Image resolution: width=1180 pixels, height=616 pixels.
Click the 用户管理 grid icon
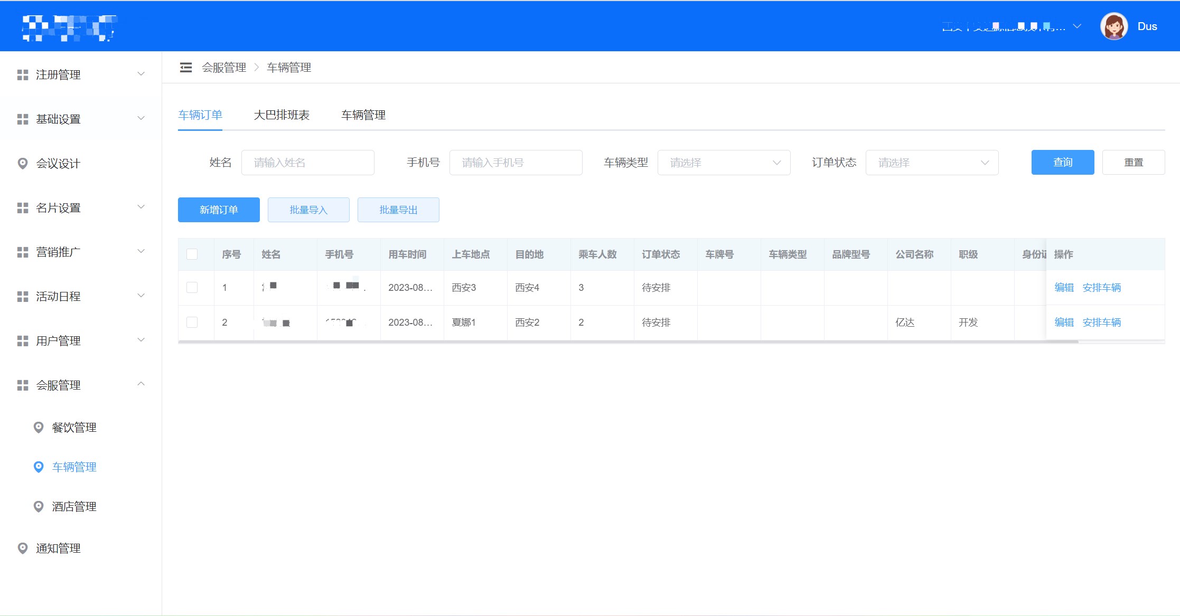point(23,341)
